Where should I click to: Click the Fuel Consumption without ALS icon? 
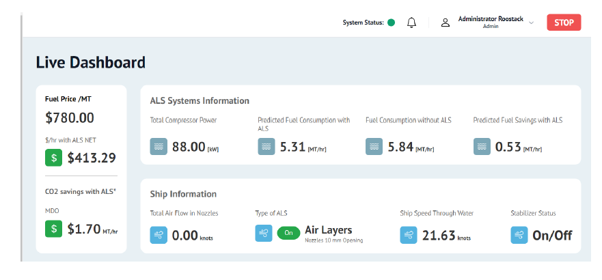point(374,146)
